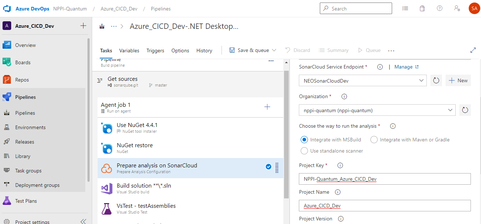Open more toolbar actions ellipsis

click(391, 50)
